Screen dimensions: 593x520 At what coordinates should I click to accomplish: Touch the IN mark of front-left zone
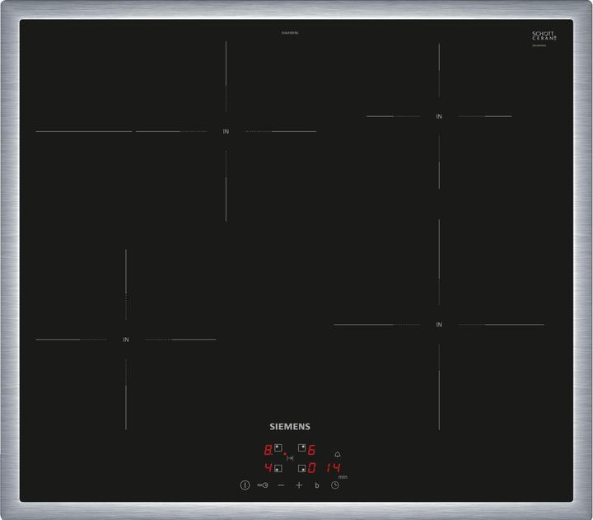(126, 340)
